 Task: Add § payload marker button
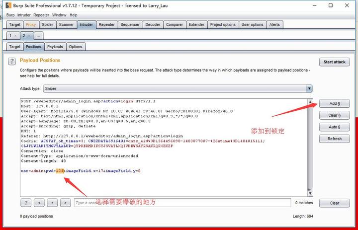(335, 103)
